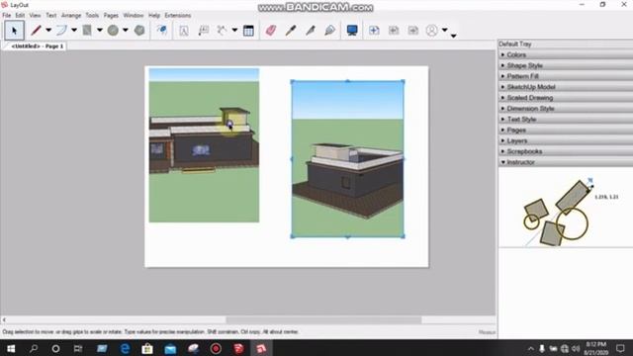Activate the Offset tool

(162, 31)
